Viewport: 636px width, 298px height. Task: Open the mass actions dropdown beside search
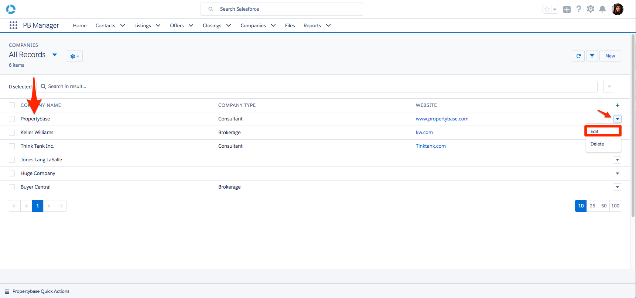pos(609,87)
